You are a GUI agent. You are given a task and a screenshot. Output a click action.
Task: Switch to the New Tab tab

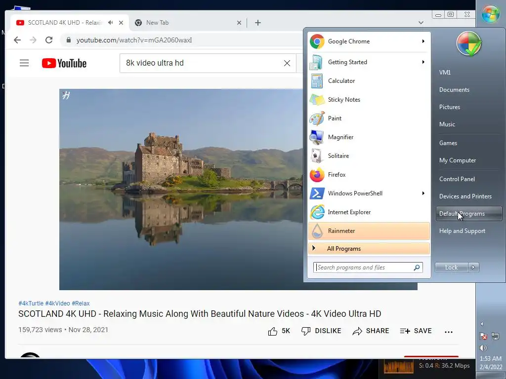click(x=187, y=23)
